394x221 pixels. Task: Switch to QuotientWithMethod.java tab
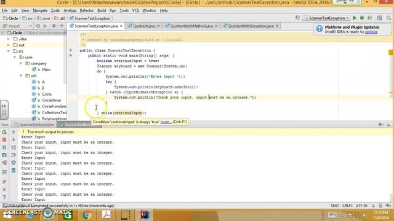(x=191, y=26)
